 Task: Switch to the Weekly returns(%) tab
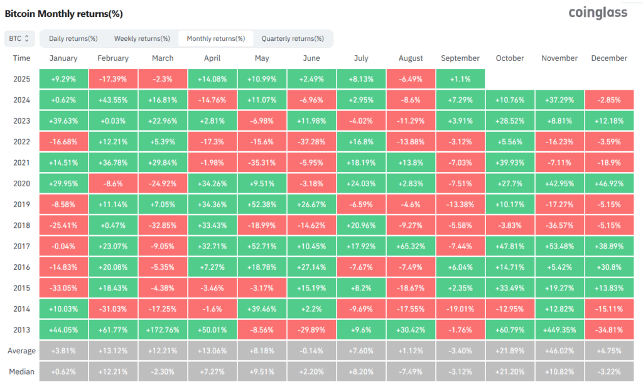(142, 38)
